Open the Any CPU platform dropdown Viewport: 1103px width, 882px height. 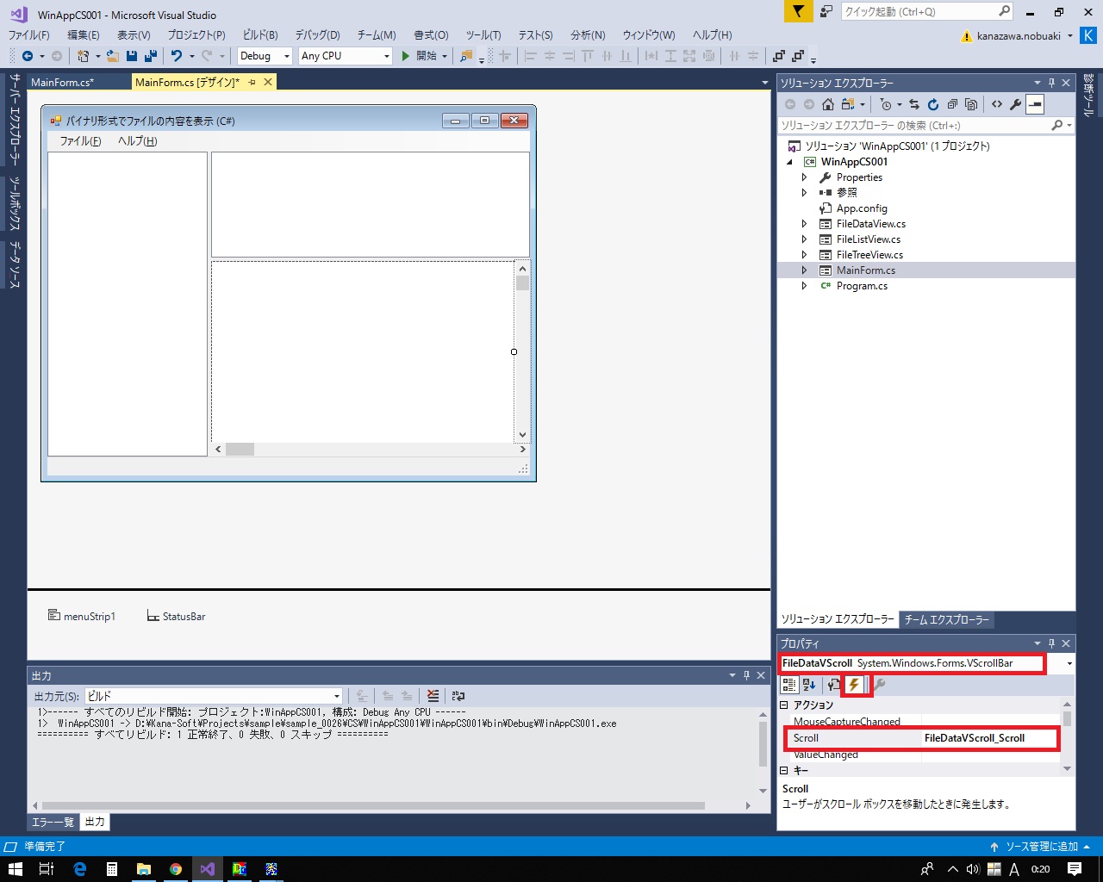click(x=346, y=56)
